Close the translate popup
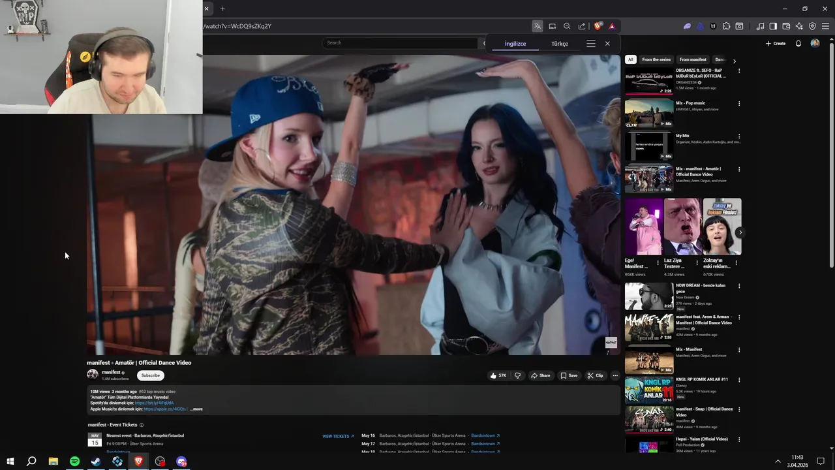This screenshot has height=470, width=835. tap(607, 44)
